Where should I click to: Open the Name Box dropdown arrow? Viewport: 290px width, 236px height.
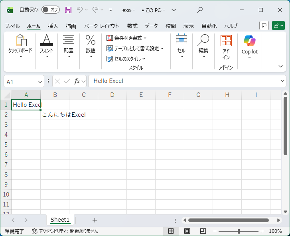tap(40, 82)
